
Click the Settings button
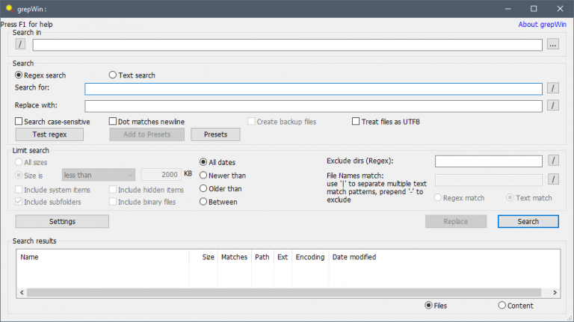click(x=62, y=221)
